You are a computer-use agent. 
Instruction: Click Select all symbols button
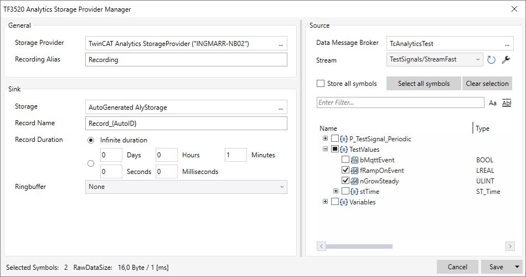[424, 84]
